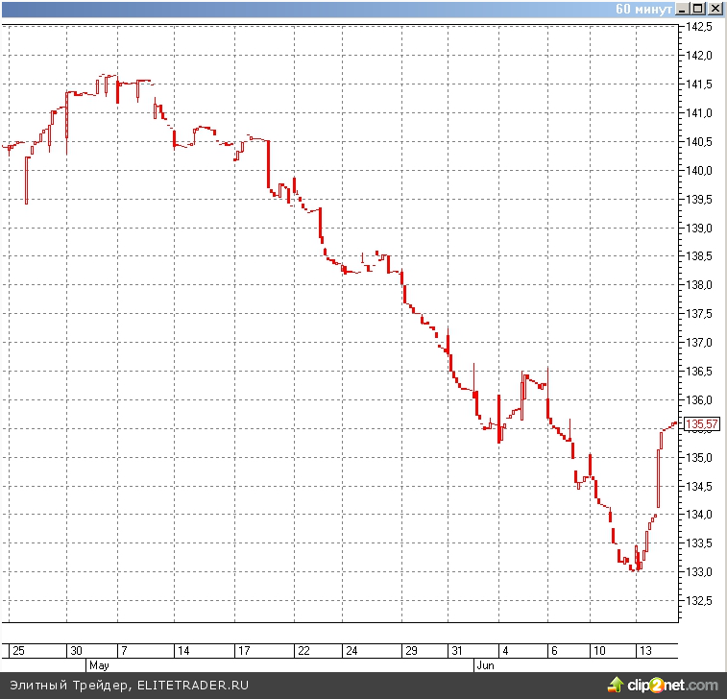Screen dimensions: 727x699
Task: Close the 60 минут chart window
Action: (715, 9)
